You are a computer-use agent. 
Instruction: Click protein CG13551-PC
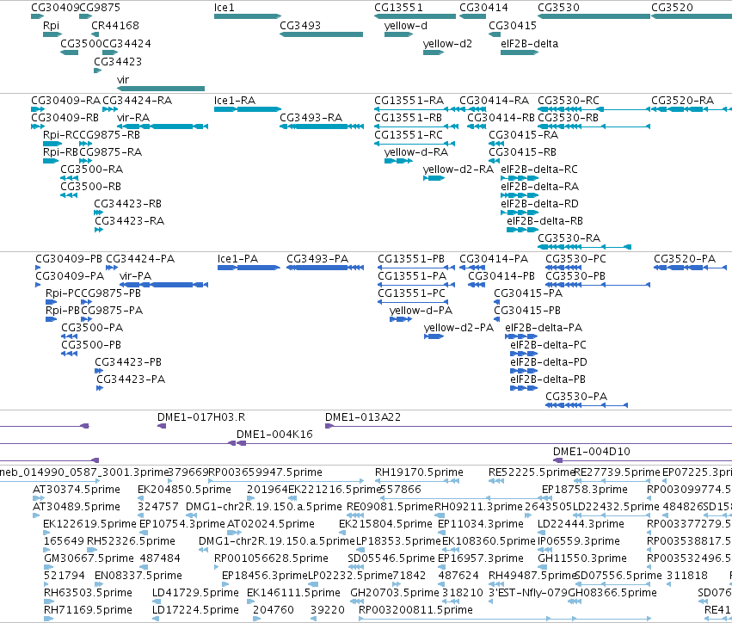[412, 302]
